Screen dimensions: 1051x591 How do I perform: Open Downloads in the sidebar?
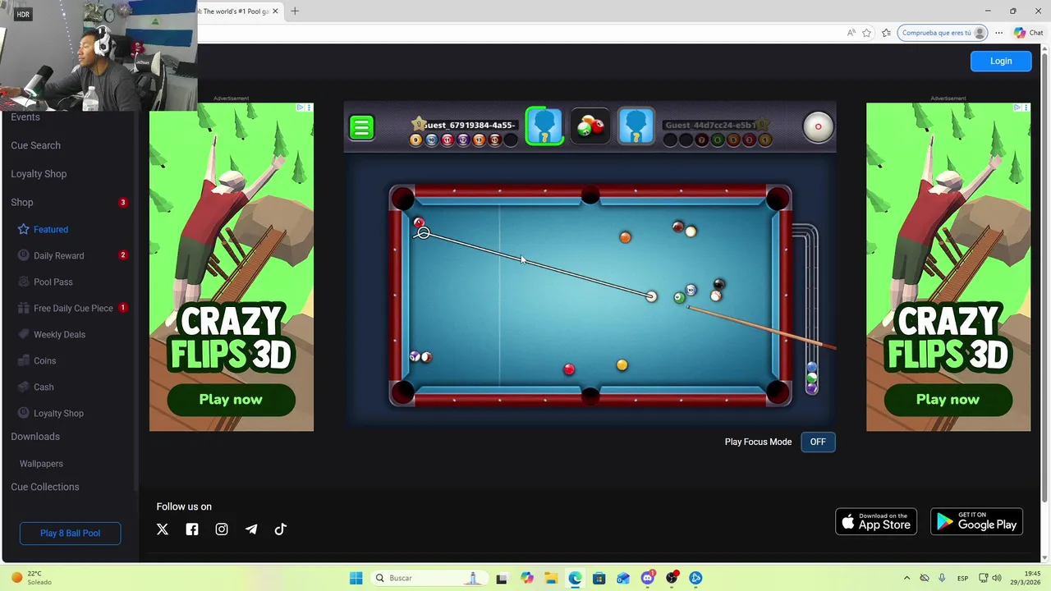pos(35,437)
